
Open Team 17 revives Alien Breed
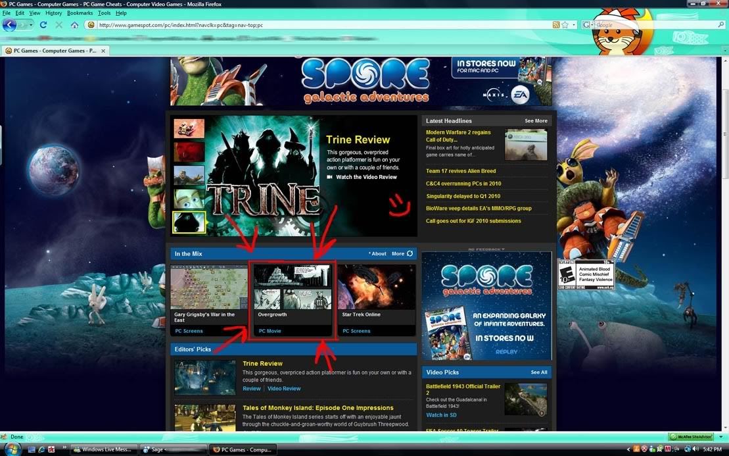[x=461, y=171]
